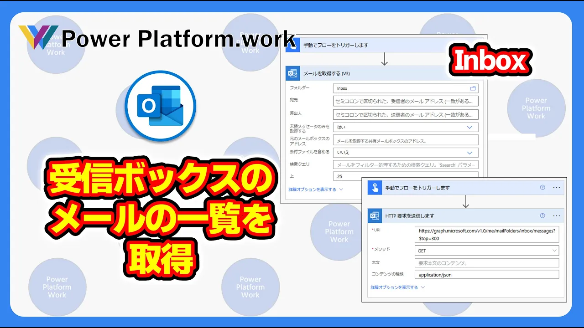Click the 差出人 sender address field
Image resolution: width=584 pixels, height=328 pixels.
pos(406,114)
